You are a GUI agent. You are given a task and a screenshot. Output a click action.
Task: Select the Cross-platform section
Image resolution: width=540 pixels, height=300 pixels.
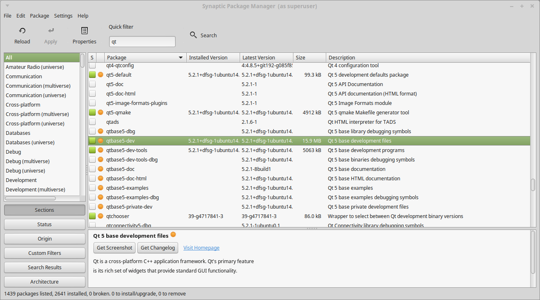(42, 105)
